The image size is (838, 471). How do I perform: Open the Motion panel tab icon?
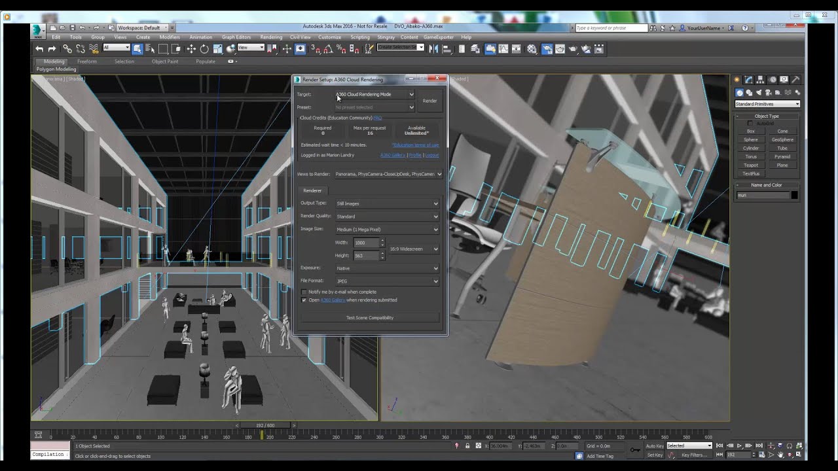coord(773,80)
